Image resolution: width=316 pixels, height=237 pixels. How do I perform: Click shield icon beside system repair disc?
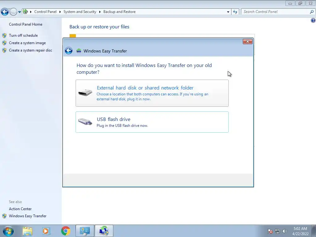click(4, 50)
